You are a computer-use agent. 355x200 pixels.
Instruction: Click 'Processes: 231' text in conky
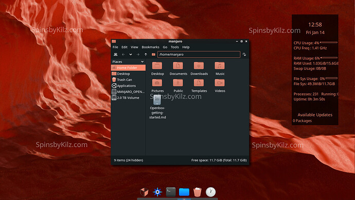306,94
